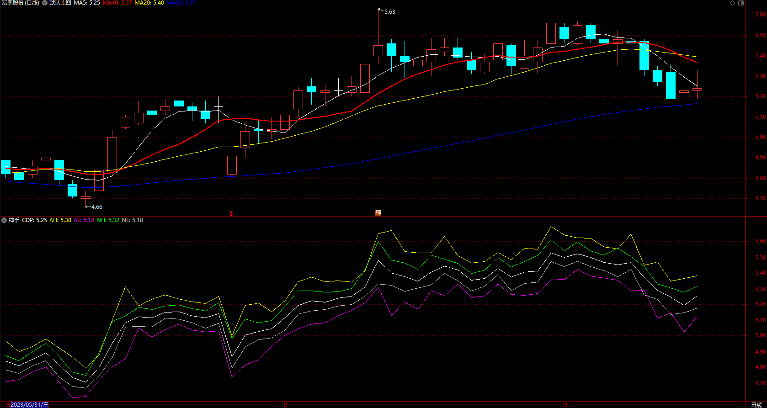Click the 4.66 low price marker

pyautogui.click(x=97, y=207)
